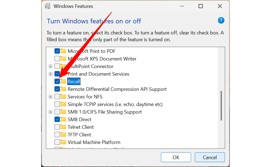Enable the Telnet Client checkbox
The width and height of the screenshot is (271, 167).
tap(57, 127)
